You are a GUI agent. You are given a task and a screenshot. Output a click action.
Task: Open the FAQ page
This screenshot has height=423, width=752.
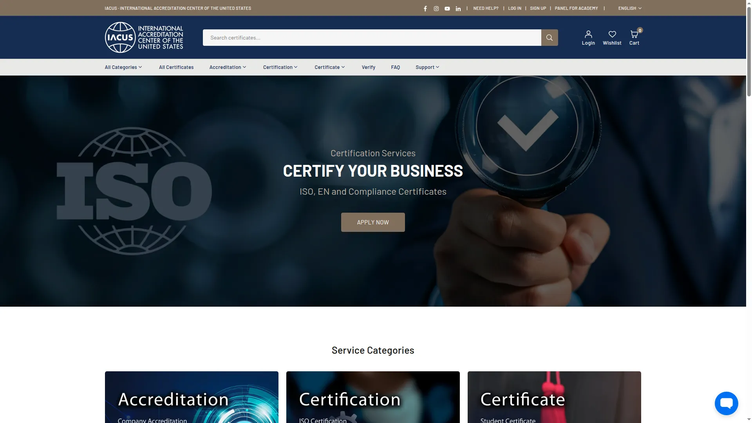[x=396, y=67]
